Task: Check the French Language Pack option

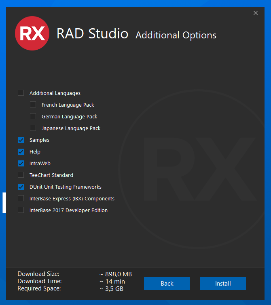Action: tap(33, 105)
